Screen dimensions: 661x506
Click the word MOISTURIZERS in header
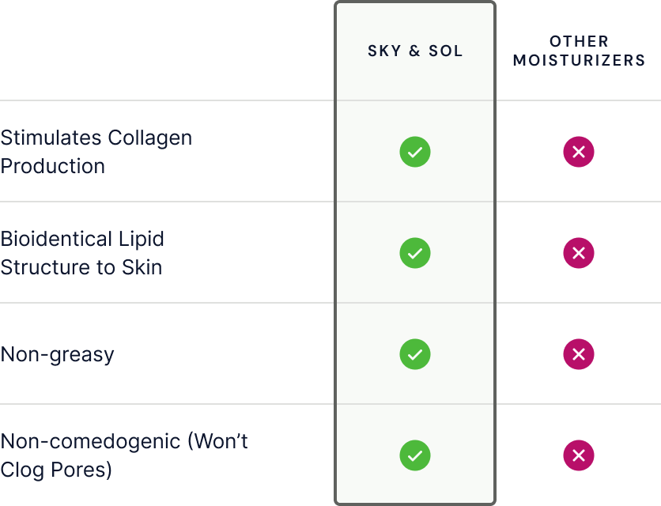coord(579,60)
